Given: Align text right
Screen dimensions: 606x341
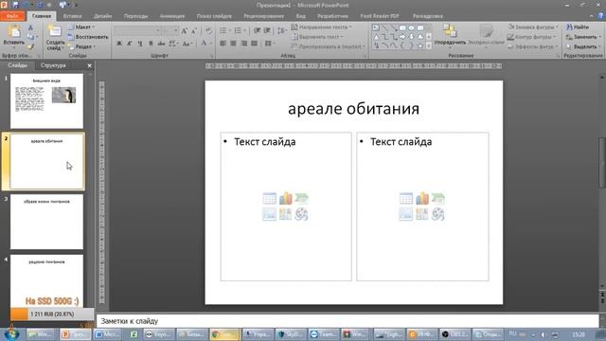Looking at the screenshot, I should point(244,44).
